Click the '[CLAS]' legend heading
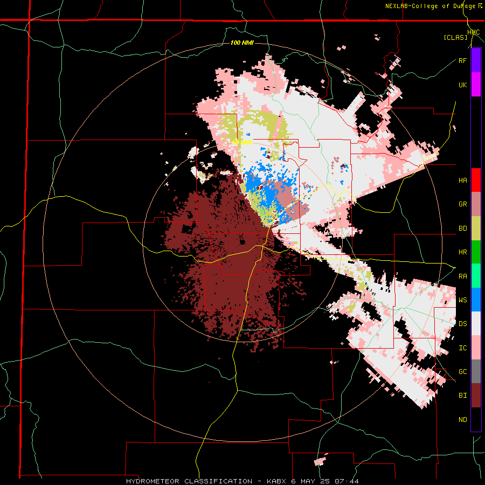Screen dimensions: 485x485 tap(455, 37)
